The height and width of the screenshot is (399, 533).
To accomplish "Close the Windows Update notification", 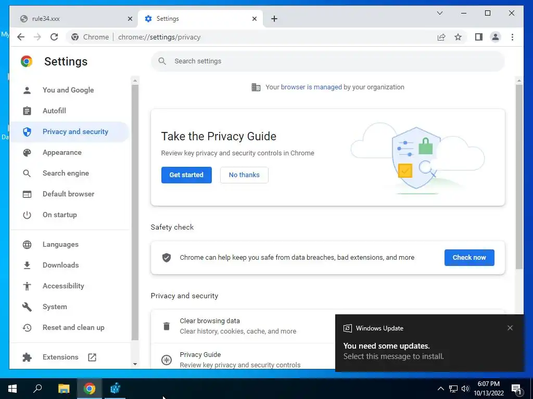I will pos(510,328).
